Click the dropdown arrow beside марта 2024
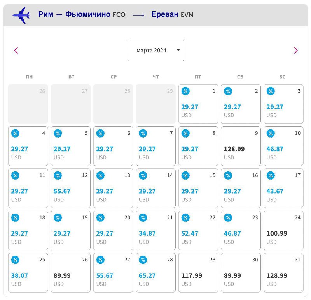The height and width of the screenshot is (300, 311). tap(178, 50)
